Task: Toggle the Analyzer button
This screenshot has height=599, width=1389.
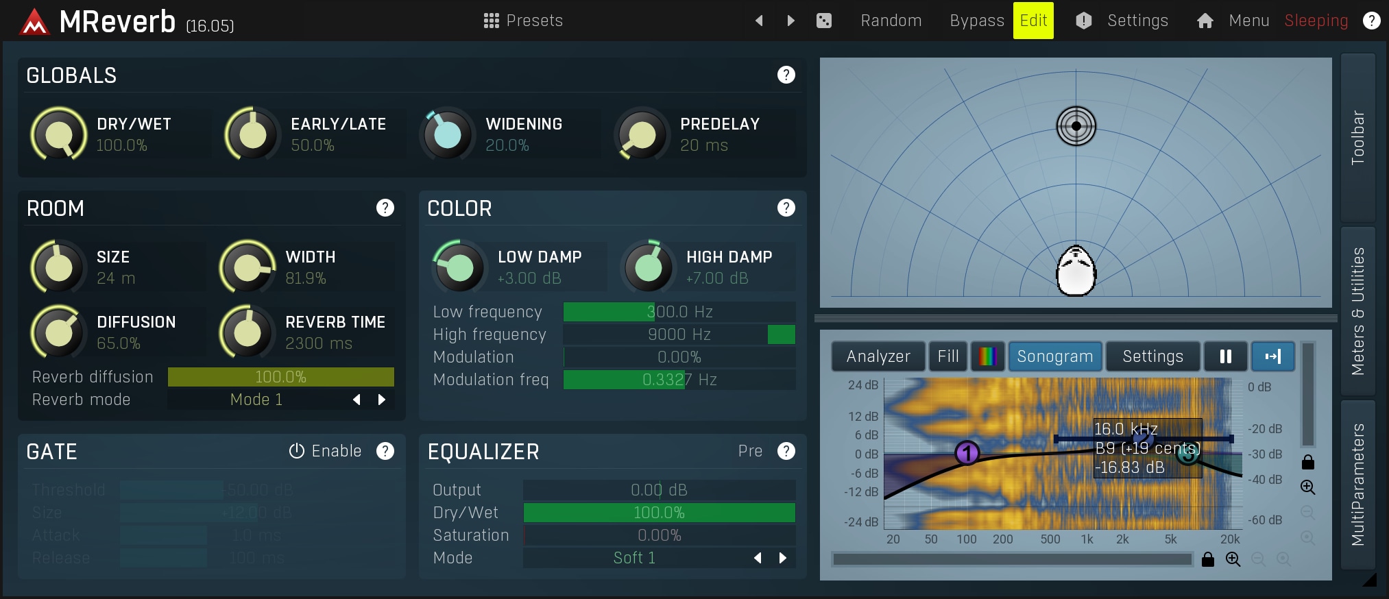Action: pyautogui.click(x=878, y=356)
